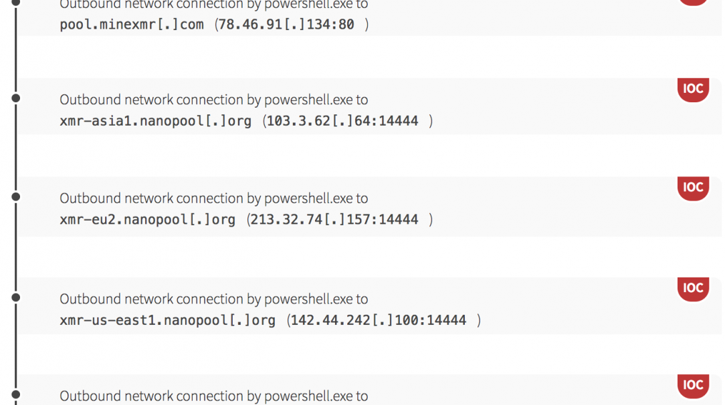
Task: Select the bottom-most timeline dot
Action: [x=16, y=395]
